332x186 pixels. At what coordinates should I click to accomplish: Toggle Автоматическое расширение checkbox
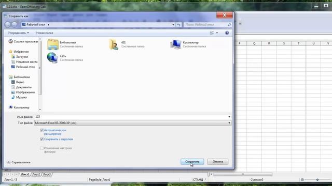(x=41, y=130)
